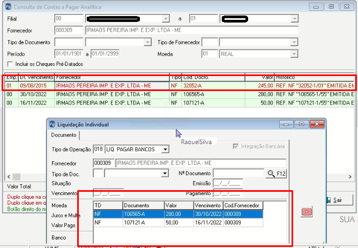358x248 pixels.
Task: Open the second Filial dropdown arrow
Action: point(295,19)
